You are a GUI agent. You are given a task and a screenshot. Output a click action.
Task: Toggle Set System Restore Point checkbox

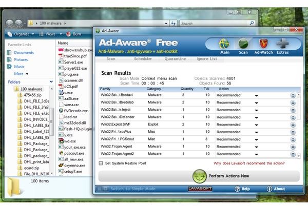tap(101, 163)
